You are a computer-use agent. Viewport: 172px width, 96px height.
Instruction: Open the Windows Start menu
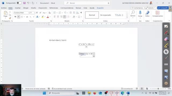click(44, 93)
